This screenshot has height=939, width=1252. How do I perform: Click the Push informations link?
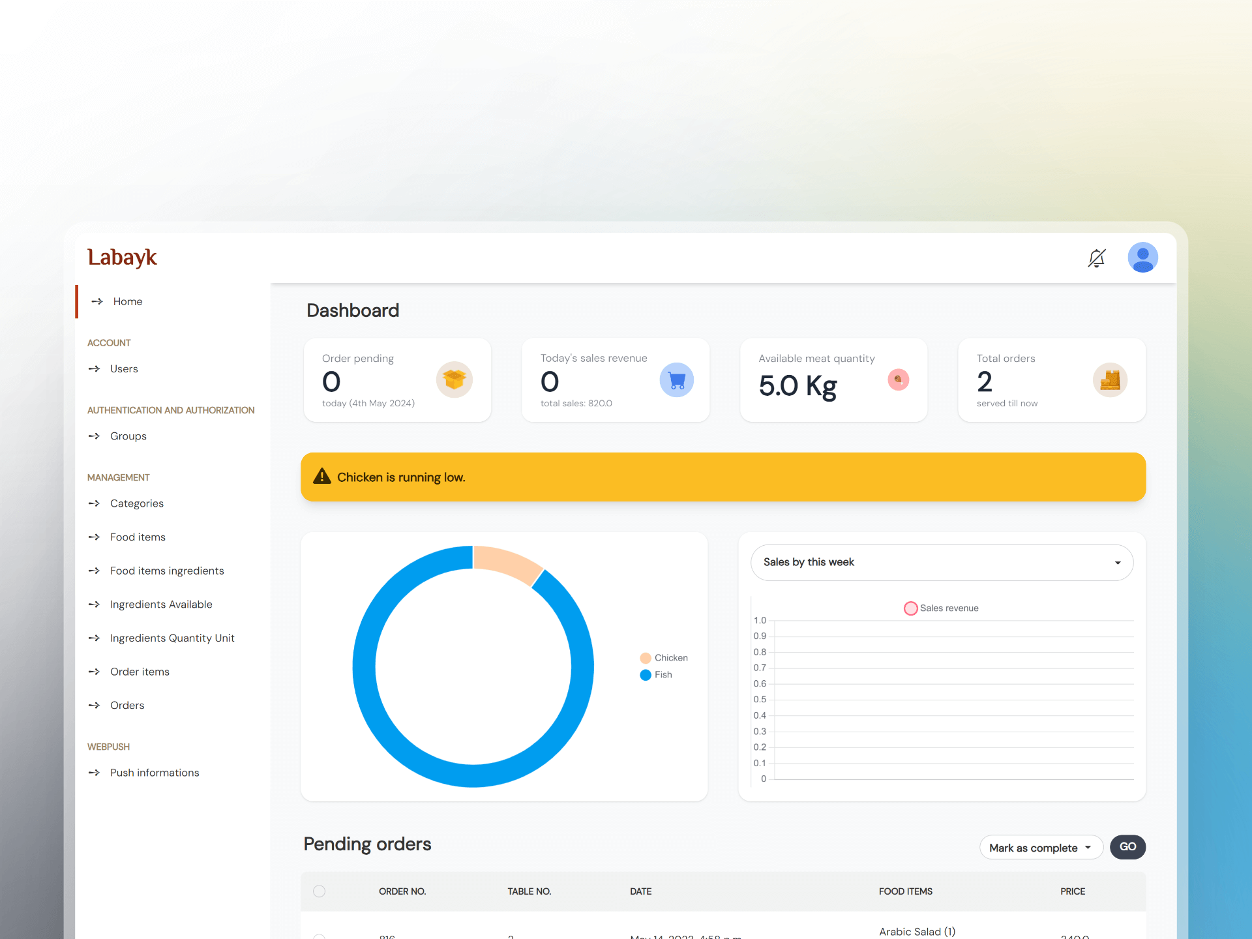(155, 772)
